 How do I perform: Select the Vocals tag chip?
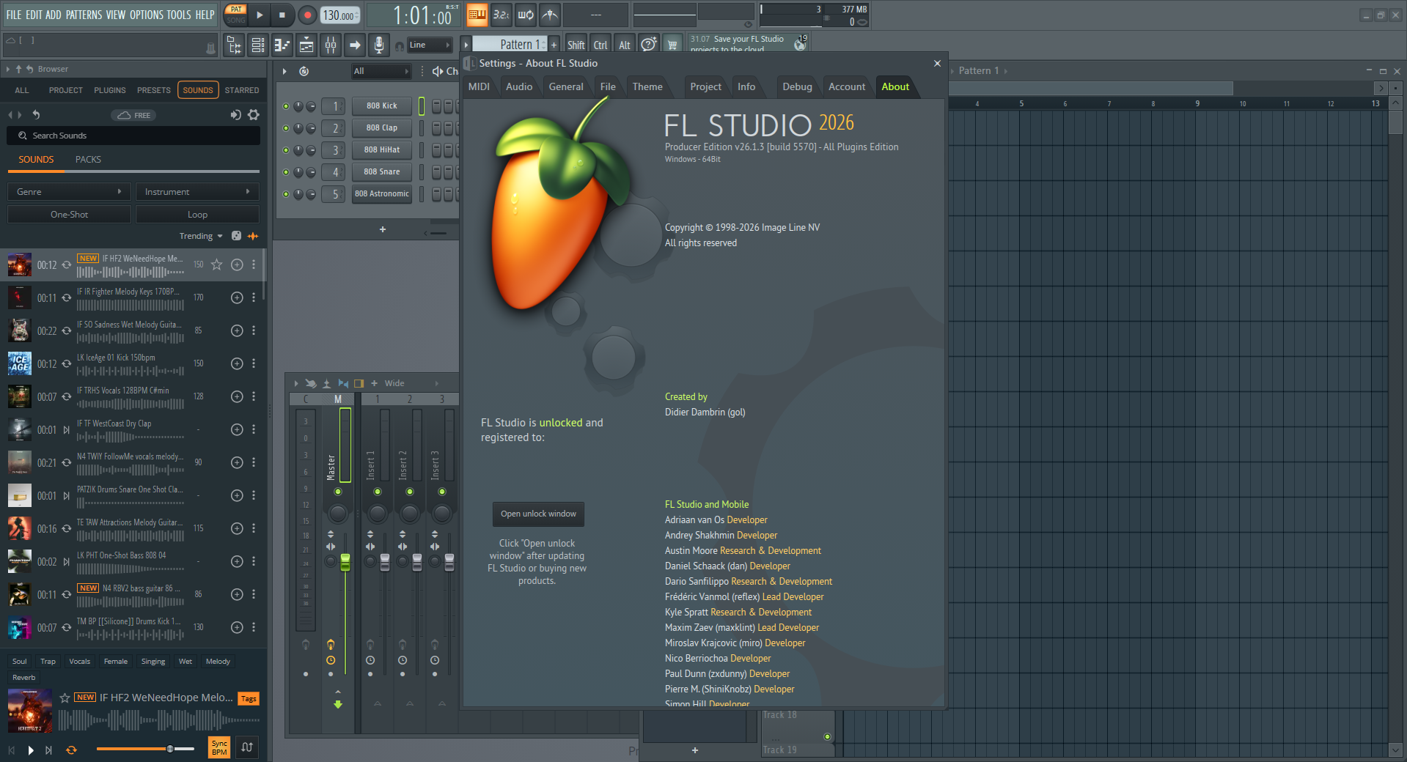80,662
